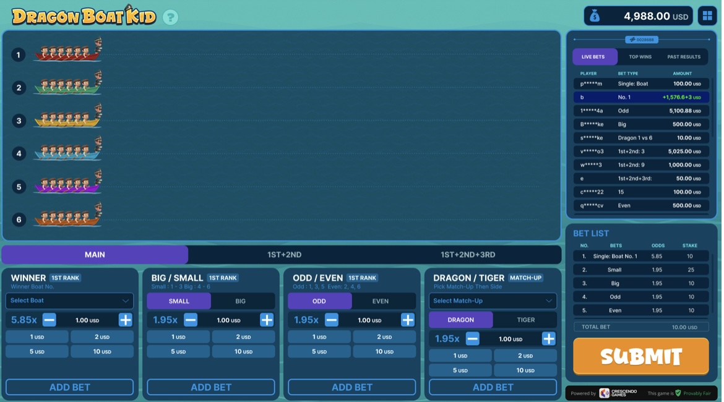This screenshot has width=724, height=402.
Task: Increase Winner stake with plus icon
Action: pos(125,320)
